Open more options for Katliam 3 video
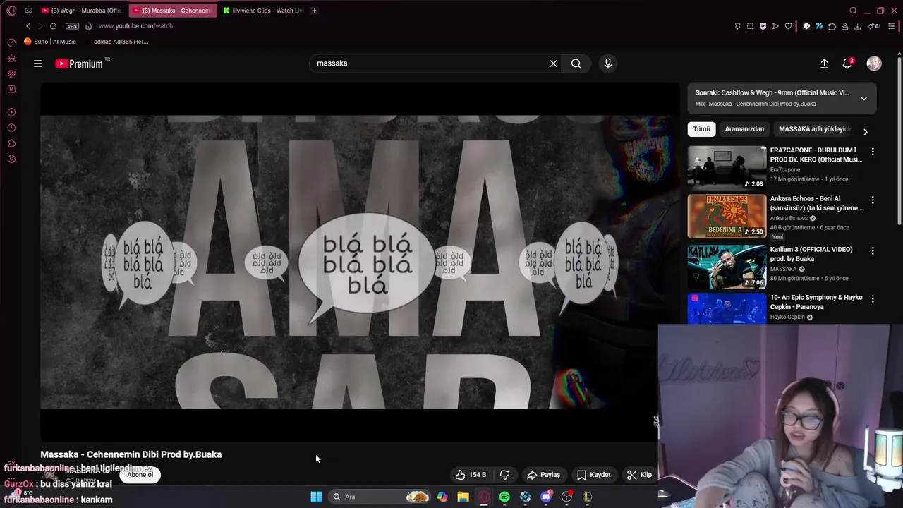903x508 pixels. point(873,250)
